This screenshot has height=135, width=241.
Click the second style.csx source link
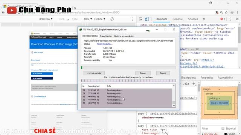(173, 126)
